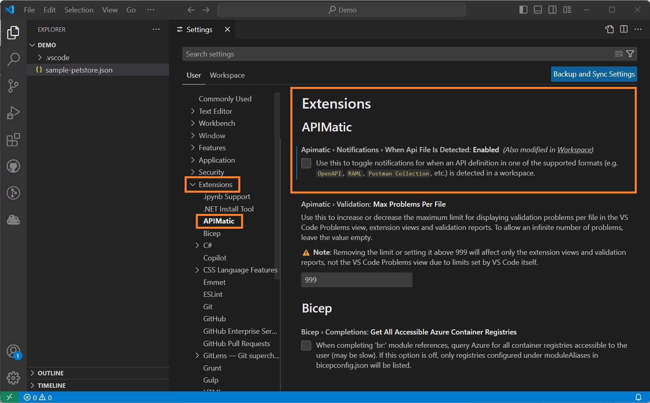Toggle the 'When Api File Is Detected' checkbox
This screenshot has height=403, width=650.
pos(306,163)
